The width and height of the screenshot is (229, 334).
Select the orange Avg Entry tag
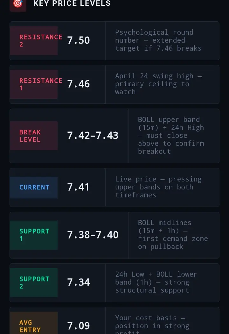(x=34, y=323)
